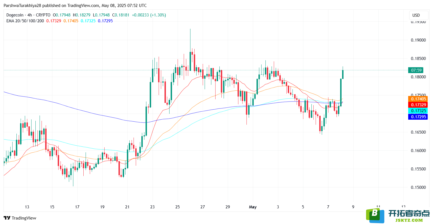Screen dimensions: 433x224
Task: Click the low value L0.17948
Action: tap(101, 15)
